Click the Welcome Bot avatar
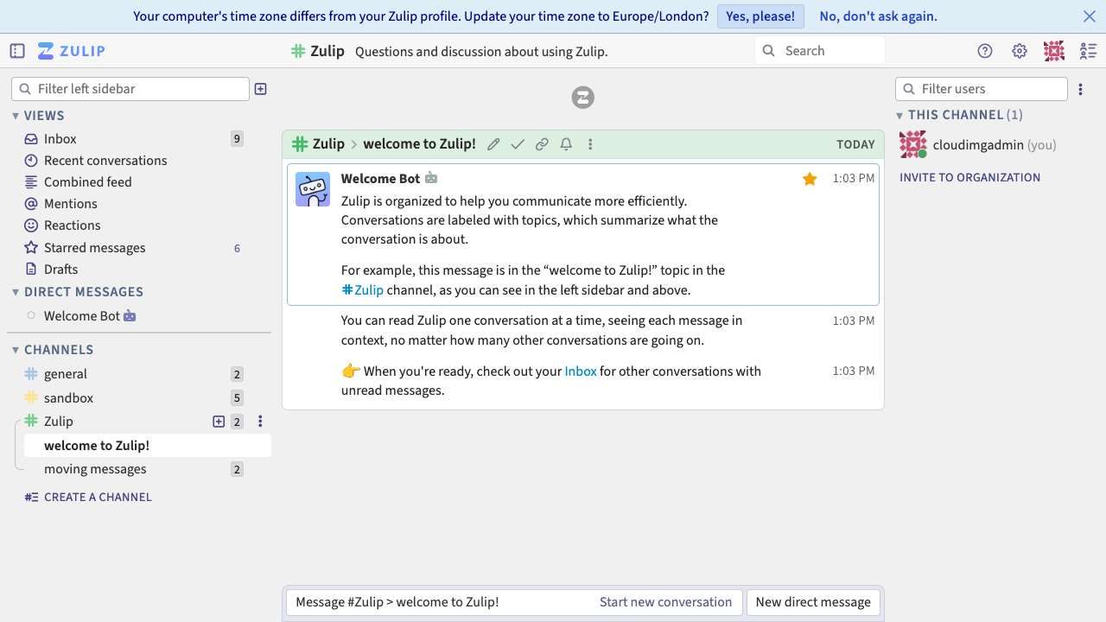 pyautogui.click(x=313, y=189)
